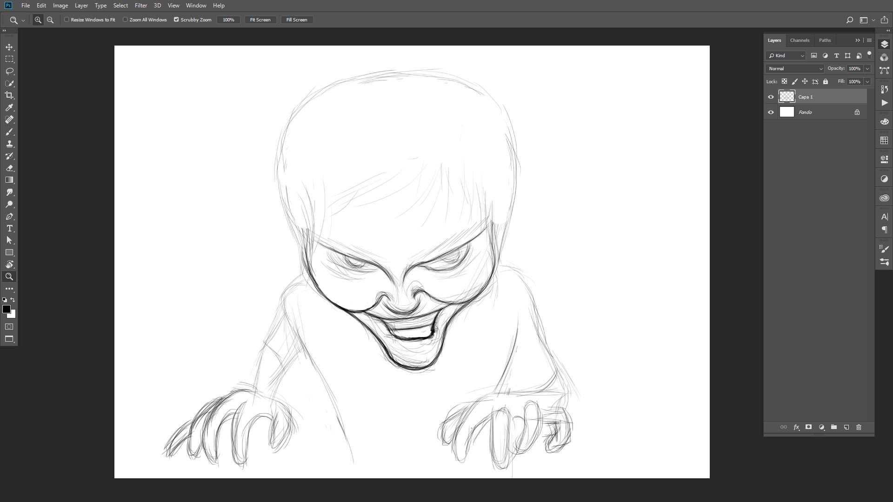The height and width of the screenshot is (502, 893).
Task: Toggle lock all padlock icon
Action: click(x=826, y=81)
